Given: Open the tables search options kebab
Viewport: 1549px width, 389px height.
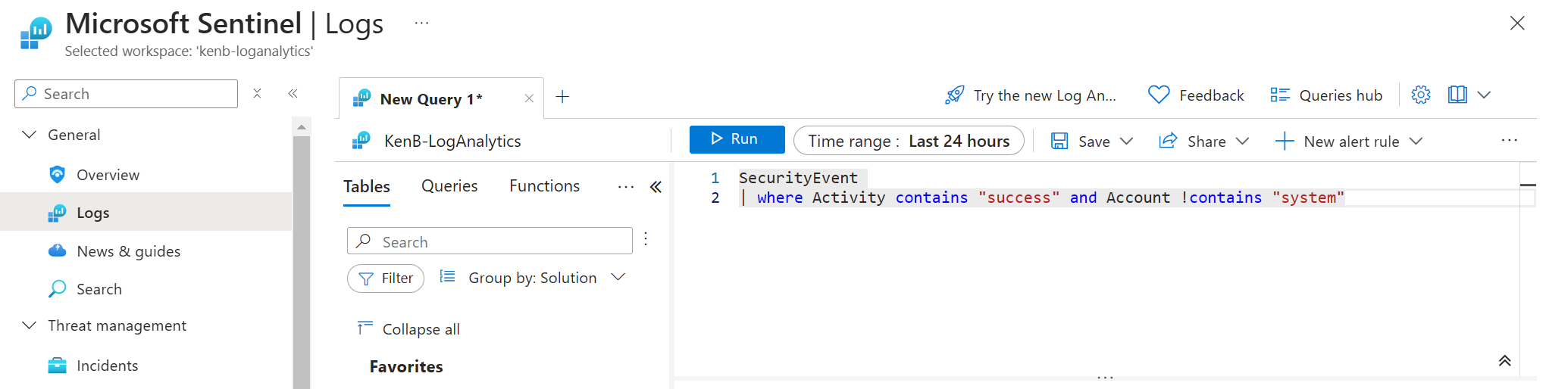Looking at the screenshot, I should [x=646, y=239].
